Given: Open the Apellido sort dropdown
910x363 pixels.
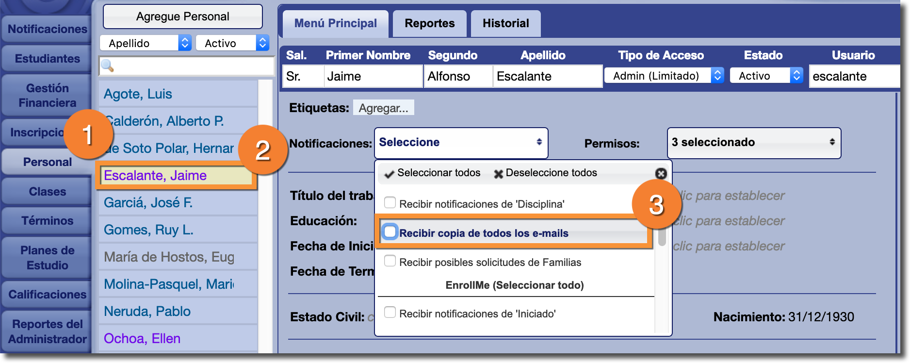Looking at the screenshot, I should click(x=146, y=43).
